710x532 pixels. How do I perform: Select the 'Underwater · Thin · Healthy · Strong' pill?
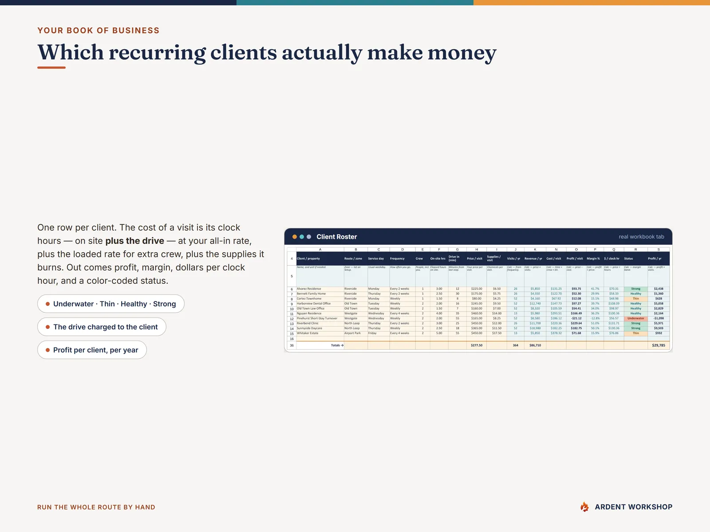click(x=111, y=304)
